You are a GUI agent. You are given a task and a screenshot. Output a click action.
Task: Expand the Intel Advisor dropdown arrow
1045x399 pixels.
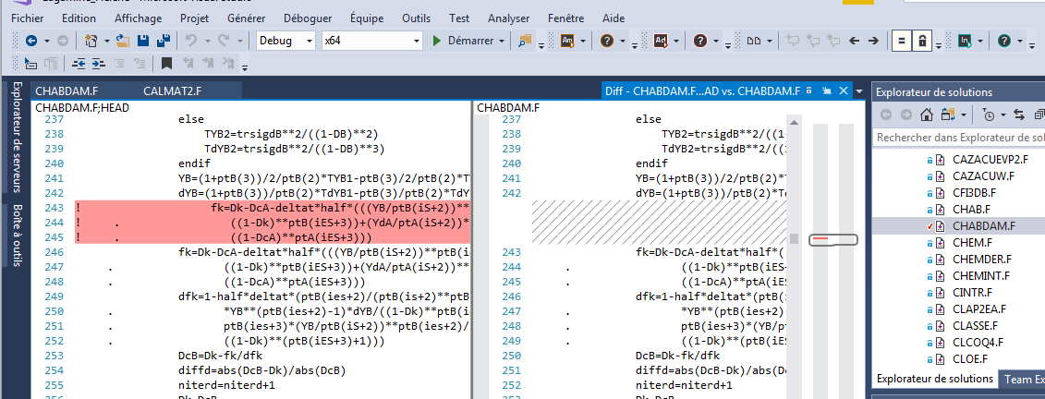(676, 42)
